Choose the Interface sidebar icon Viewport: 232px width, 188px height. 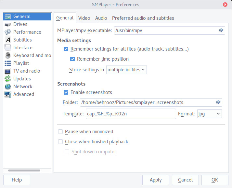[x=8, y=48]
